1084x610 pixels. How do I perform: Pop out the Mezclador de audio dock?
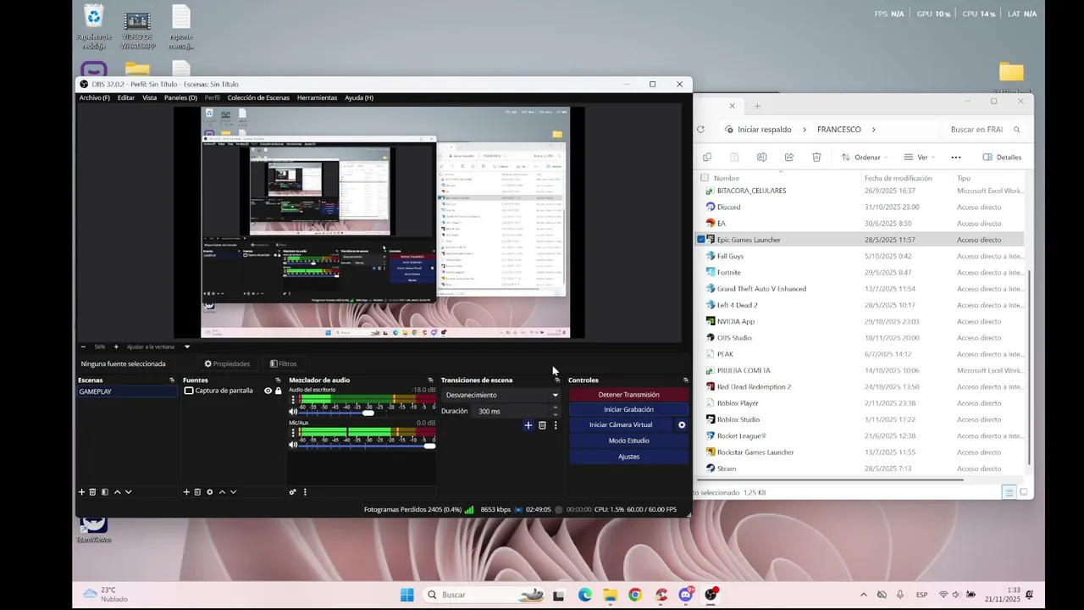(x=430, y=380)
